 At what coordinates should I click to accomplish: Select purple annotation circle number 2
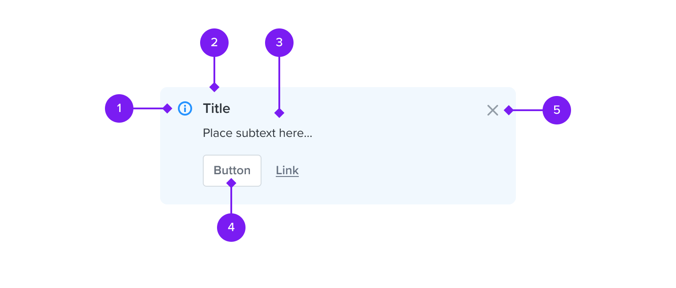[x=214, y=43]
